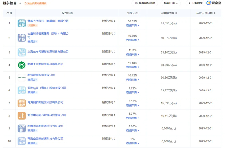Open 协鑫科技 company logo icon
The width and height of the screenshot is (226, 148).
22,38
